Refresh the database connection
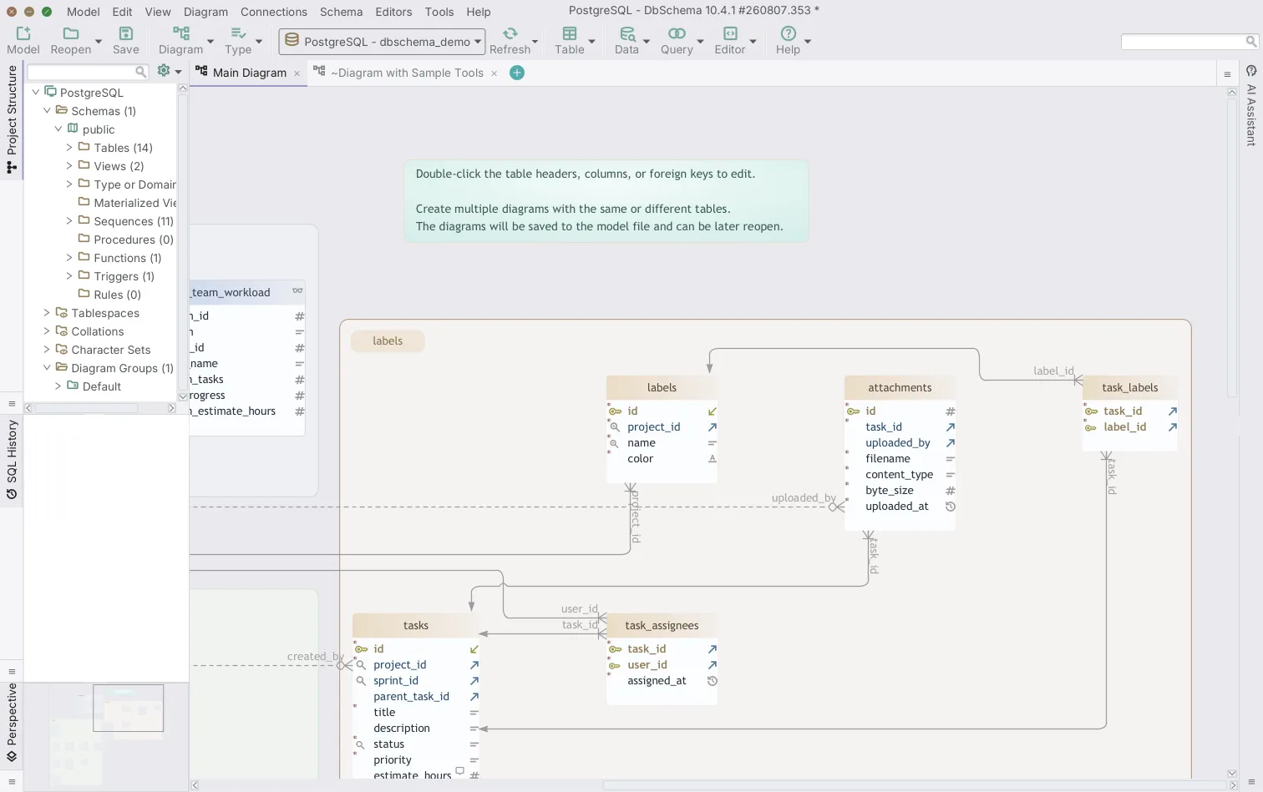 (510, 33)
